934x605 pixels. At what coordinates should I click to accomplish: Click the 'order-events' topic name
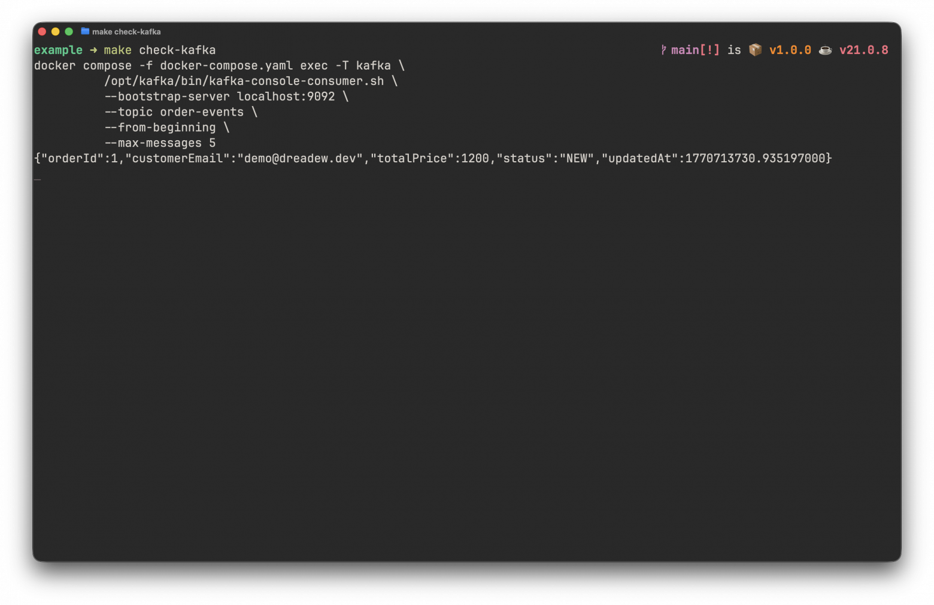click(202, 112)
